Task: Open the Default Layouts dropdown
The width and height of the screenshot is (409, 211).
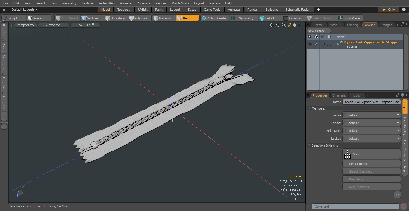Action: pos(25,10)
